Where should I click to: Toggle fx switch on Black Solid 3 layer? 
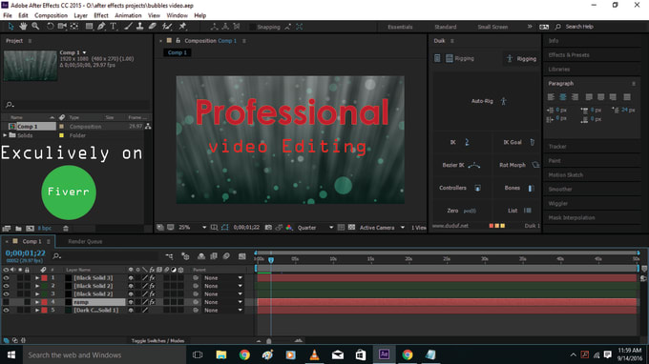tap(152, 278)
